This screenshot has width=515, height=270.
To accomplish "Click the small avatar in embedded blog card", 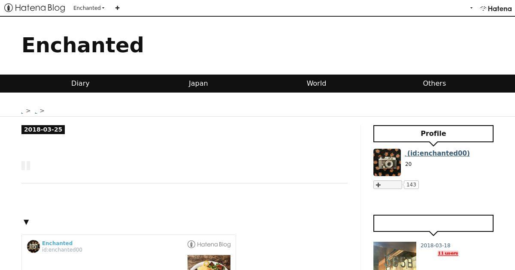I will coord(33,246).
